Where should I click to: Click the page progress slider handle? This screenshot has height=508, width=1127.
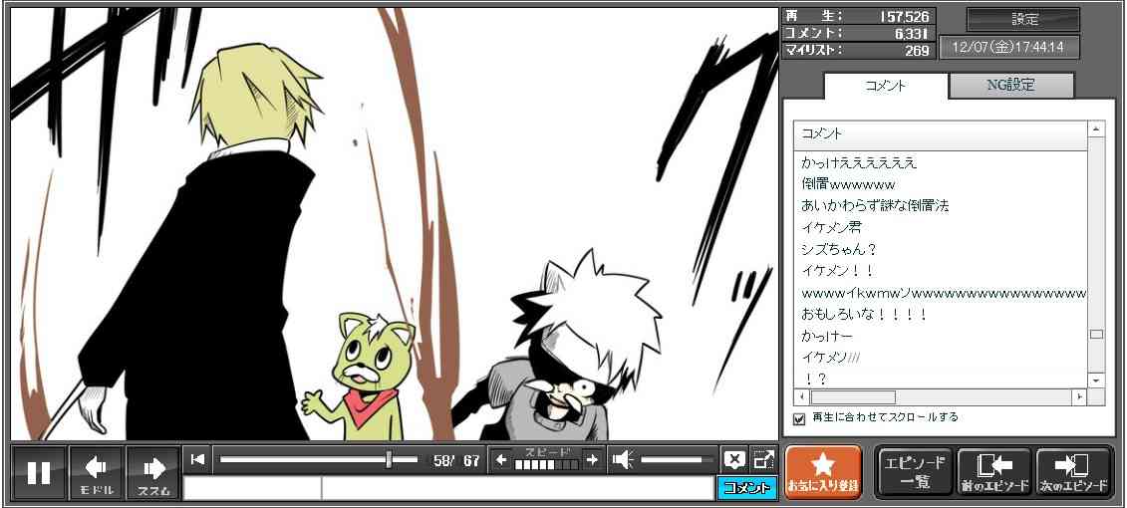389,459
